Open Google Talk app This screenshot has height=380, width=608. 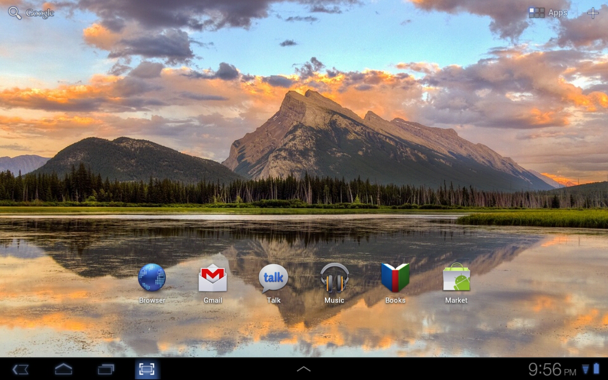274,278
